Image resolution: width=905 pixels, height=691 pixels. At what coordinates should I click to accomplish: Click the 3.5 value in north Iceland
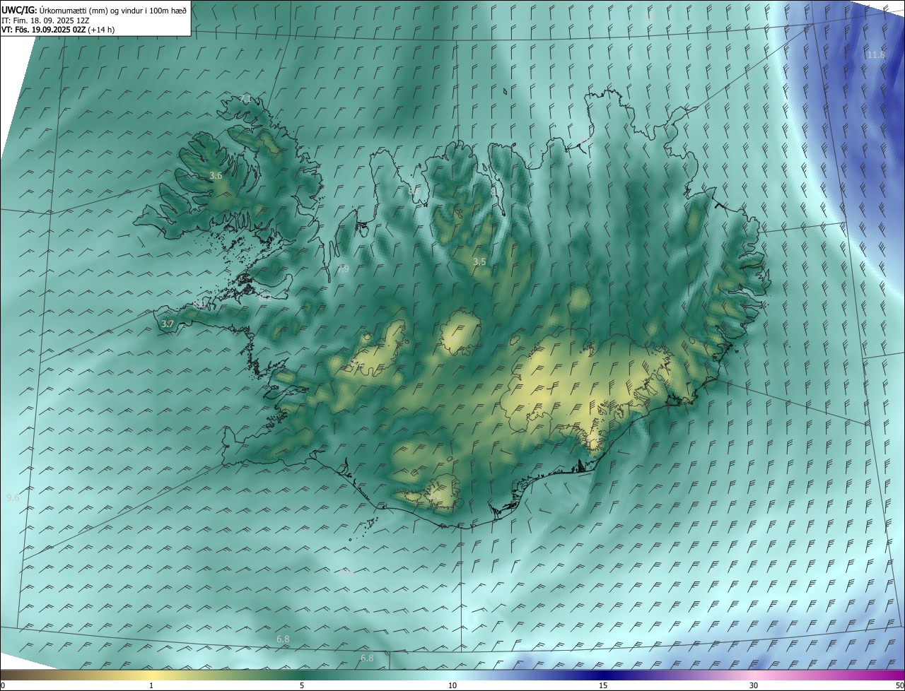[479, 262]
